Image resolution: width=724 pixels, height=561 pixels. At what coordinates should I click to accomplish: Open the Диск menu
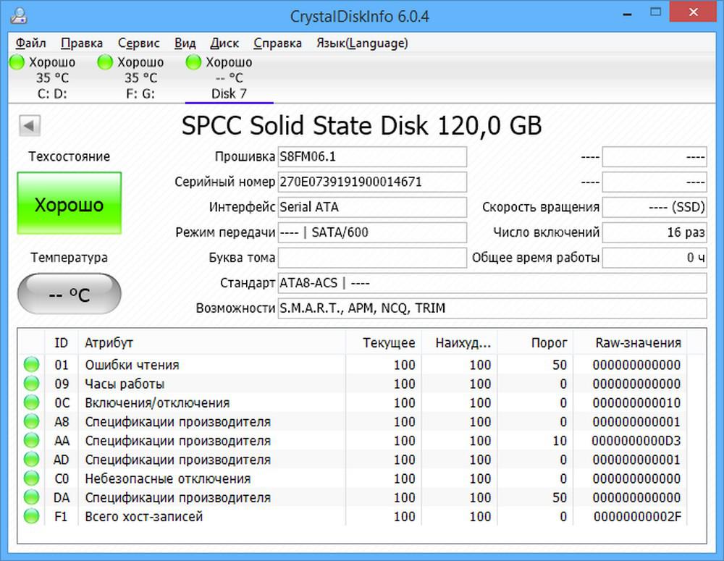(224, 43)
